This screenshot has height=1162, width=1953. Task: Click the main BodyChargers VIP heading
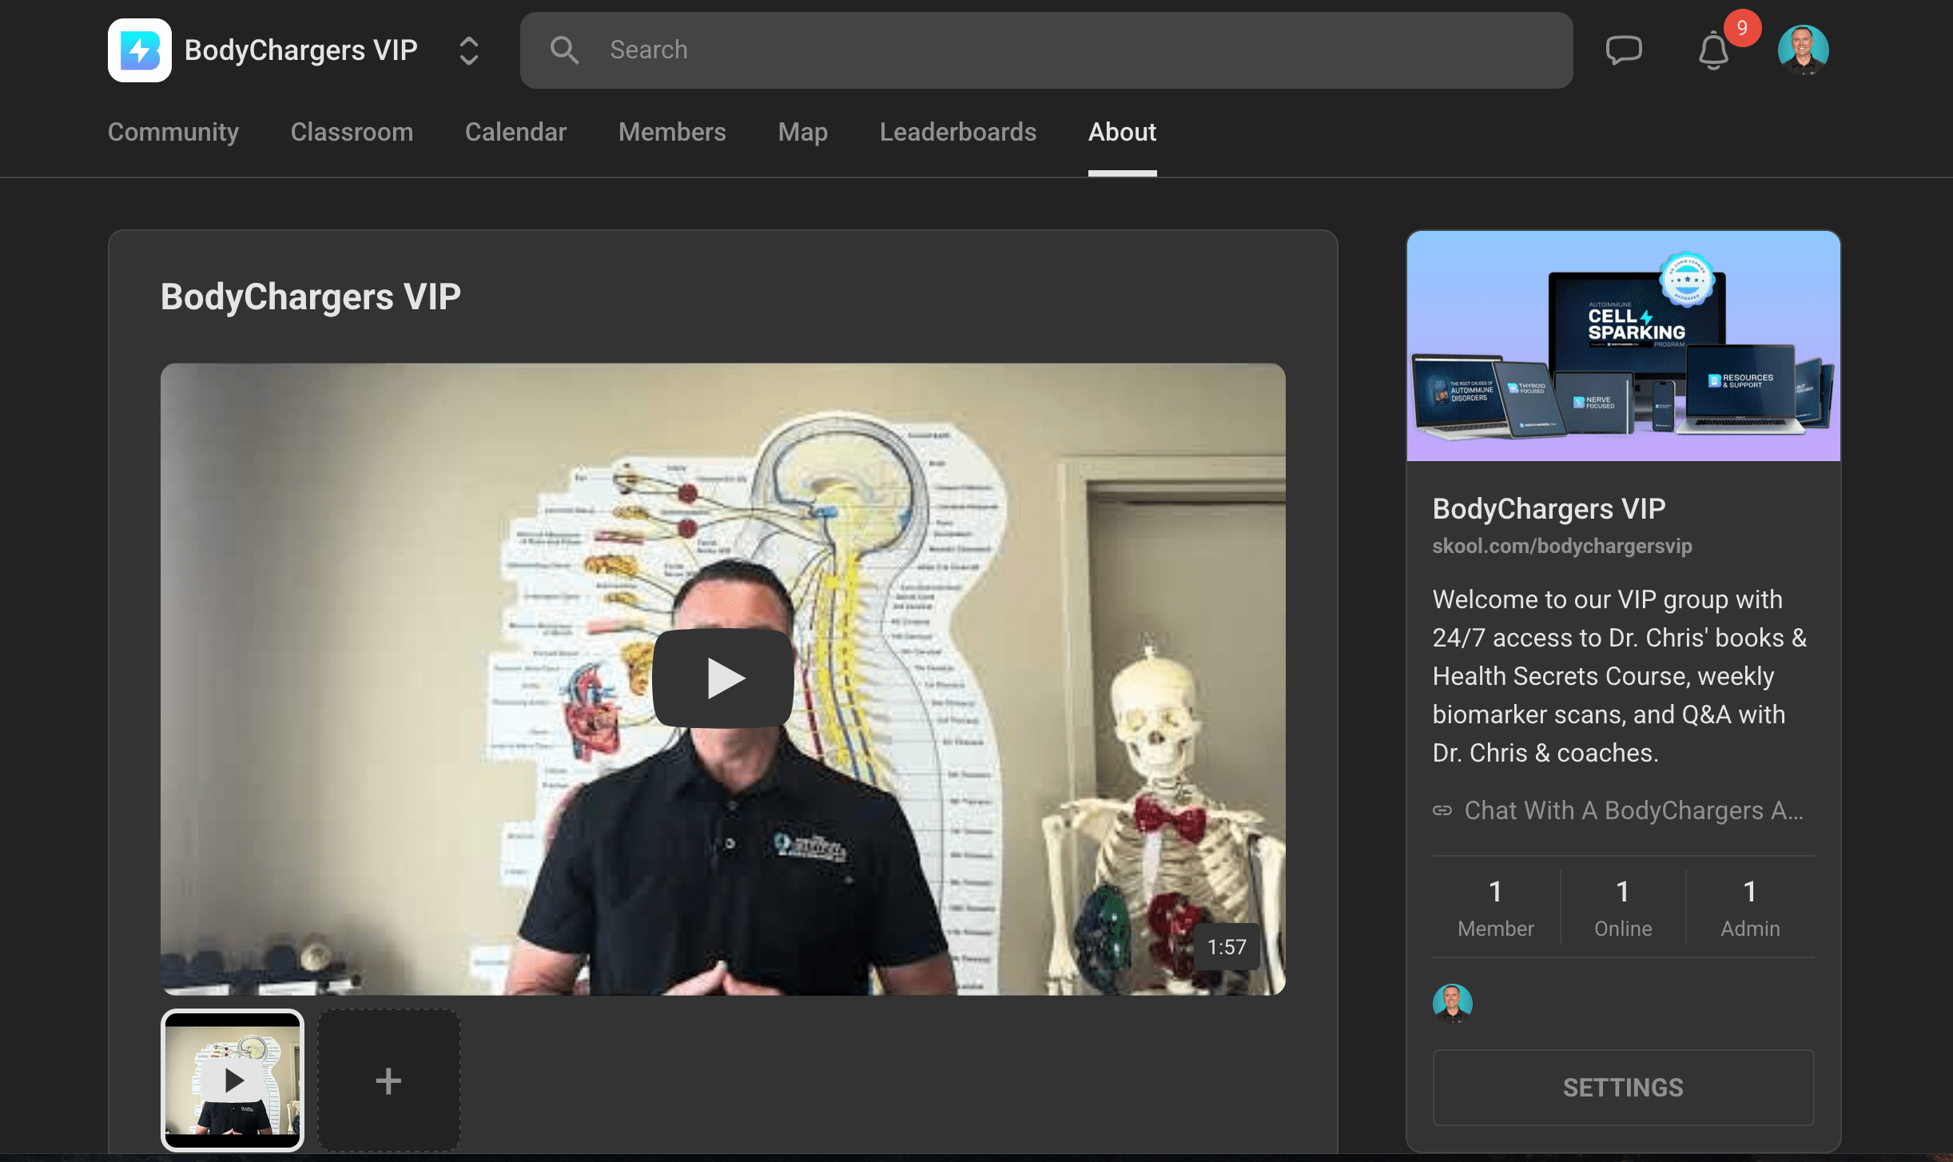pos(311,296)
